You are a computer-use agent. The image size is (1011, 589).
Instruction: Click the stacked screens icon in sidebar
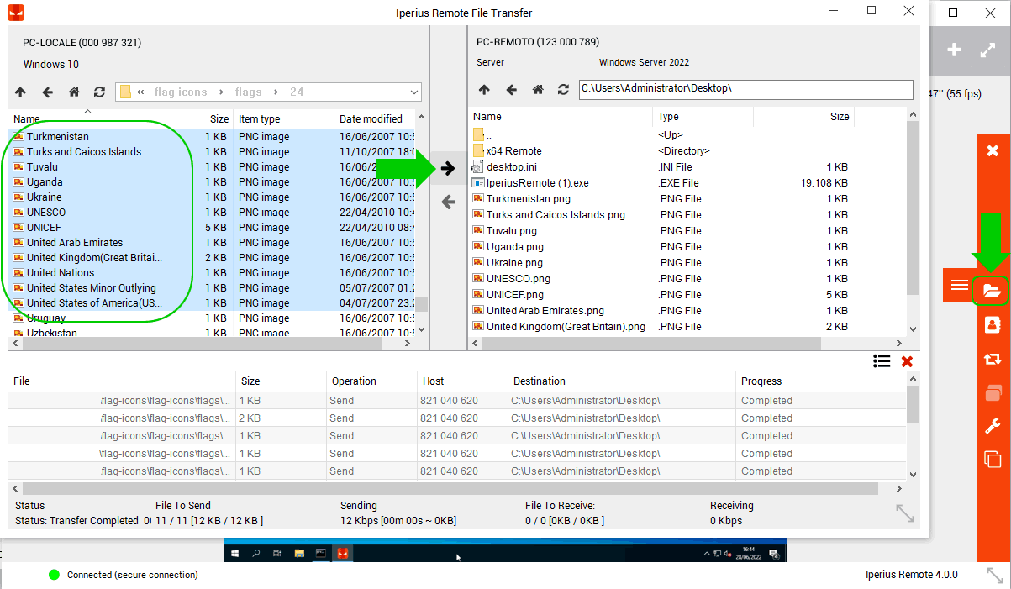pyautogui.click(x=992, y=392)
